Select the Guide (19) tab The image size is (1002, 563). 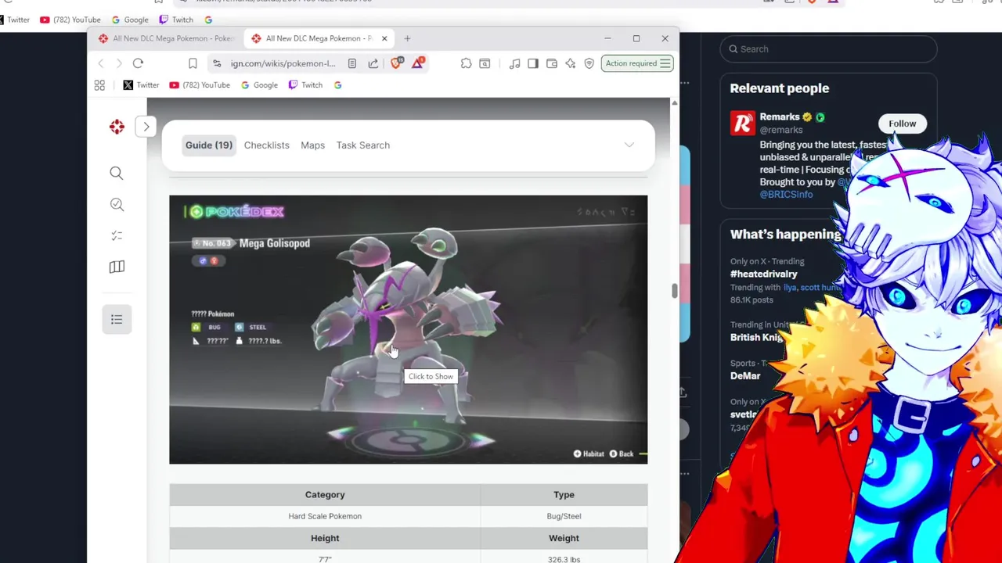[208, 145]
